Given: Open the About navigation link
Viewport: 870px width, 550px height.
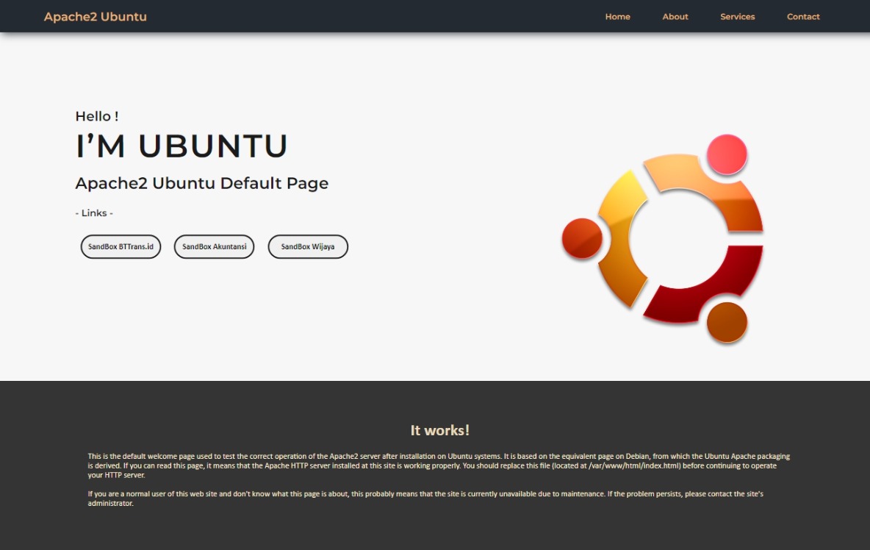Looking at the screenshot, I should [x=675, y=16].
